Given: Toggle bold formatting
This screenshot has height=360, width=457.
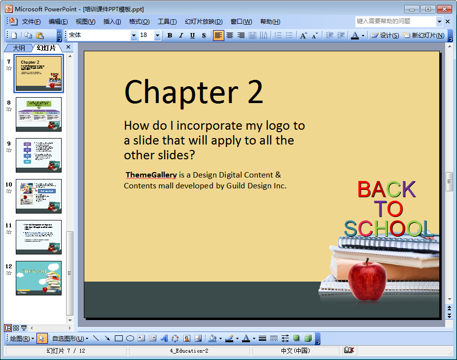Looking at the screenshot, I should coord(170,36).
